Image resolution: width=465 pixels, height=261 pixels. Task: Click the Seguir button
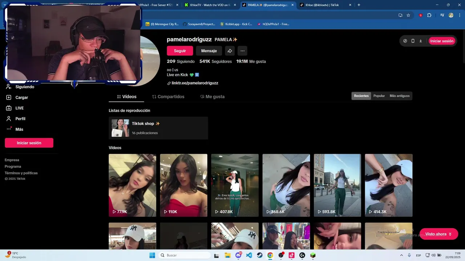(x=180, y=51)
